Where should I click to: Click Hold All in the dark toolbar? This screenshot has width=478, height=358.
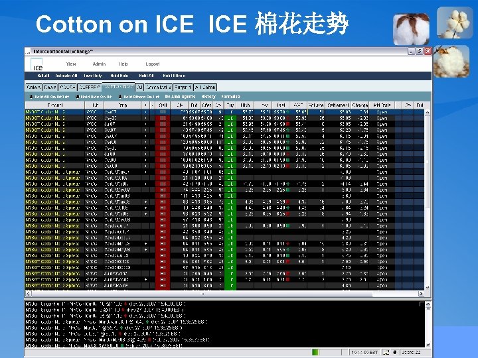point(146,76)
